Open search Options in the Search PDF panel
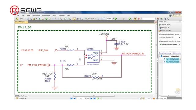The width and height of the screenshot is (196, 110). click(x=164, y=28)
